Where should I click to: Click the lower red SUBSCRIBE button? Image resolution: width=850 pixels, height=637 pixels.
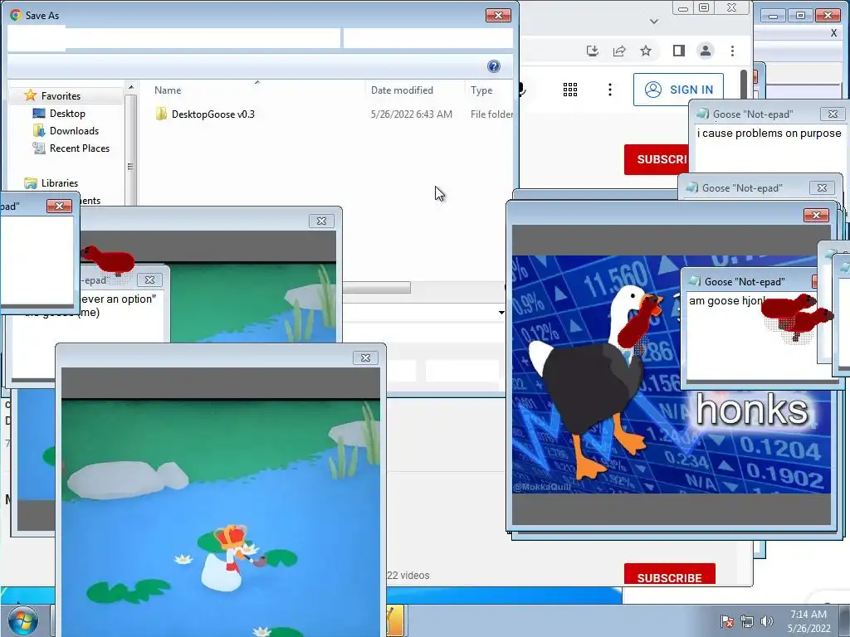point(670,576)
